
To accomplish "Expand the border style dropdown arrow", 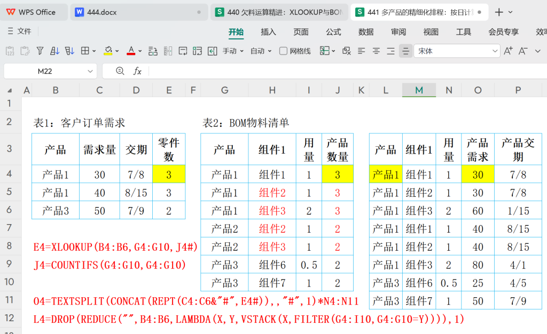I will coord(94,51).
